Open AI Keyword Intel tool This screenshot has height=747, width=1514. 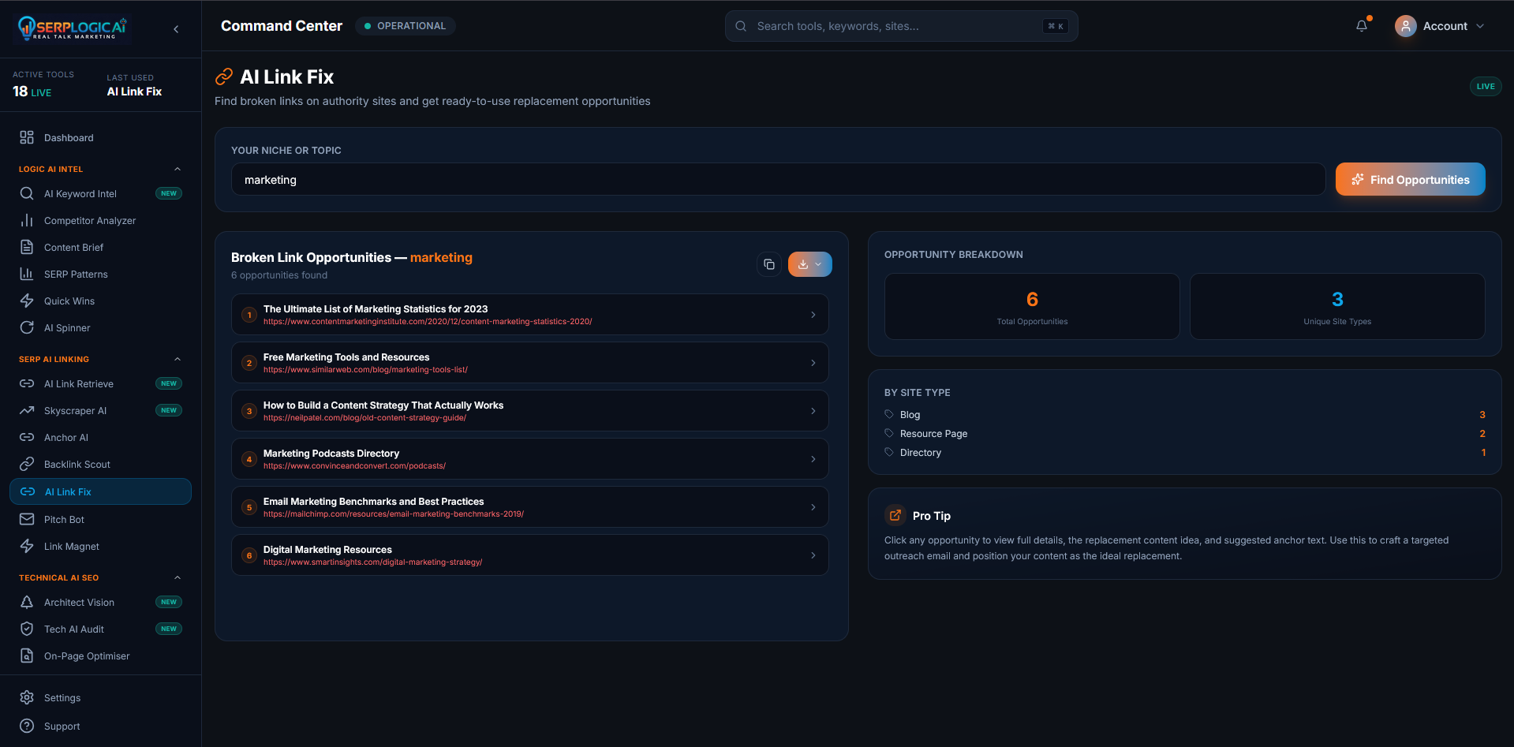(100, 193)
